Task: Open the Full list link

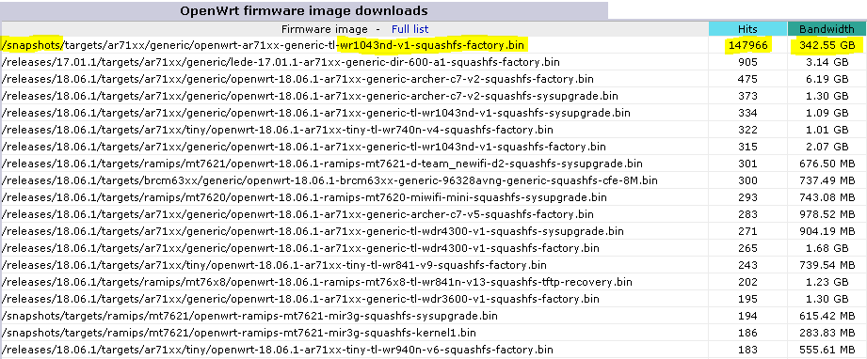Action: coord(409,29)
